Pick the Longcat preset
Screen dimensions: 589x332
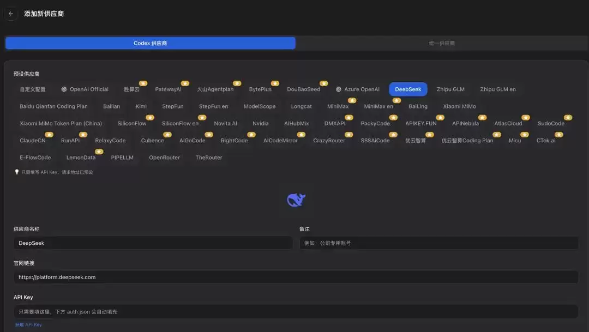tap(301, 106)
